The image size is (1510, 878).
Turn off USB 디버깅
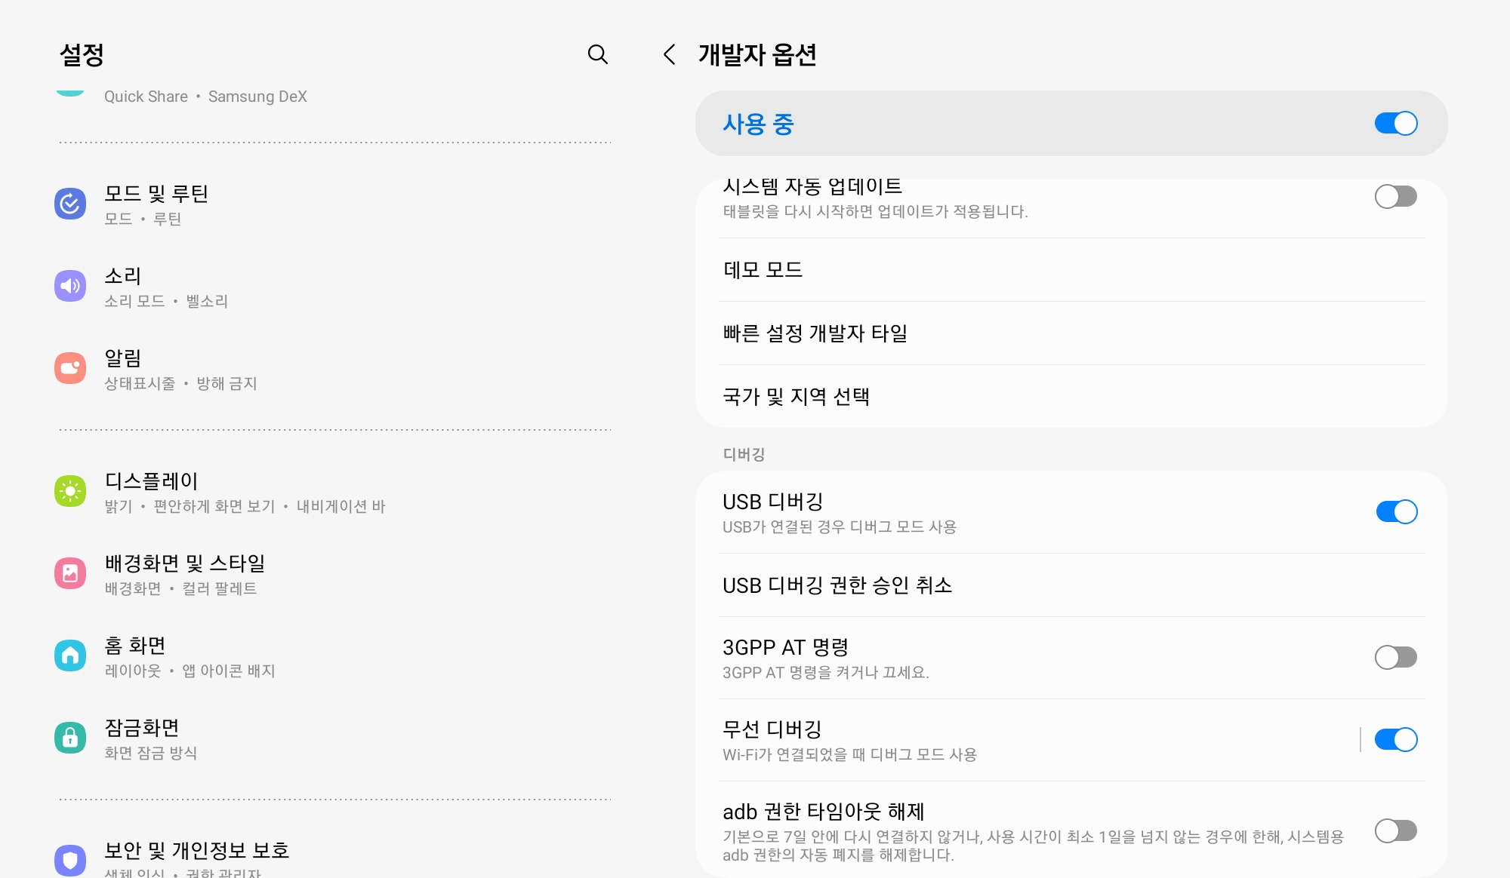[x=1396, y=511]
